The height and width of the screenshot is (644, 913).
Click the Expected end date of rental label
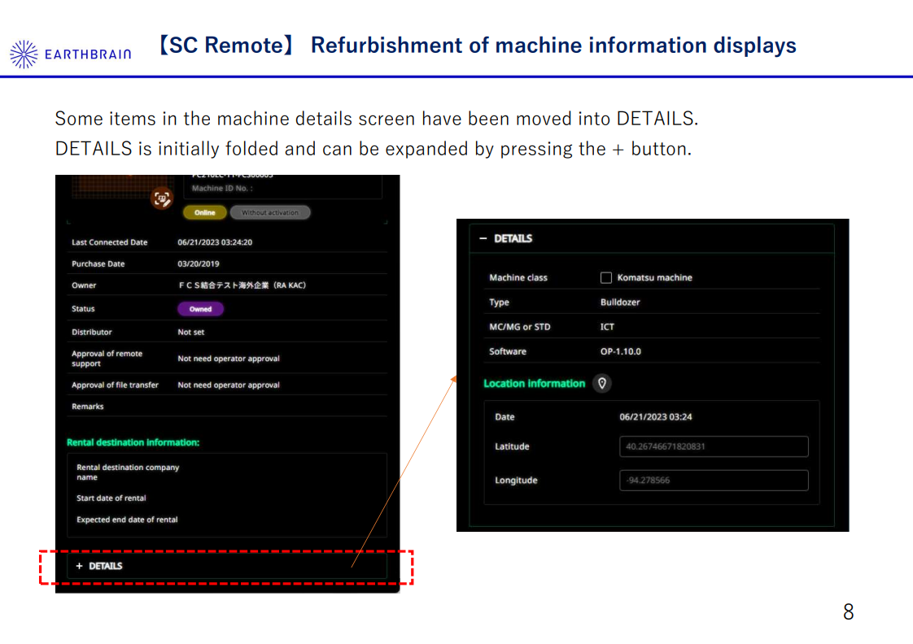(127, 520)
